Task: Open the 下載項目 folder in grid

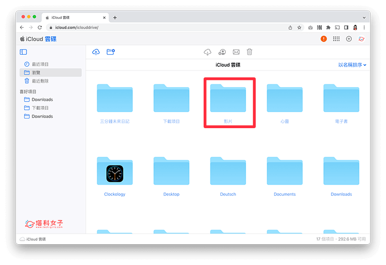Action: [171, 103]
